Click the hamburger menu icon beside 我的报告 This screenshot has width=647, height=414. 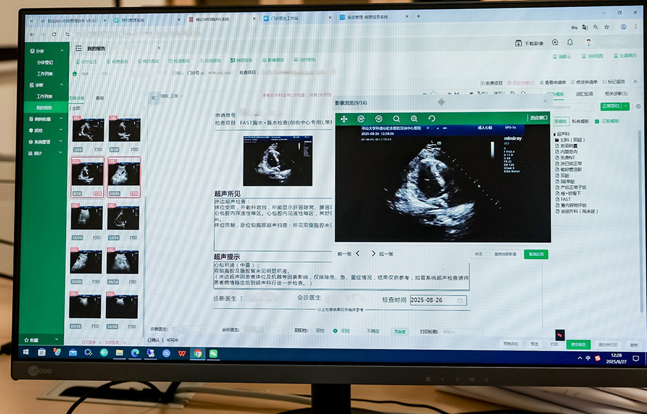[78, 48]
